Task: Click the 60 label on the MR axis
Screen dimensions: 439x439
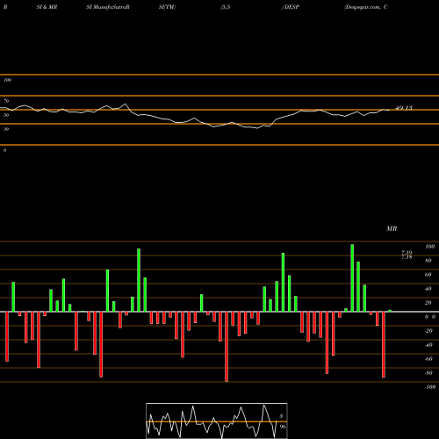Action: coord(428,275)
